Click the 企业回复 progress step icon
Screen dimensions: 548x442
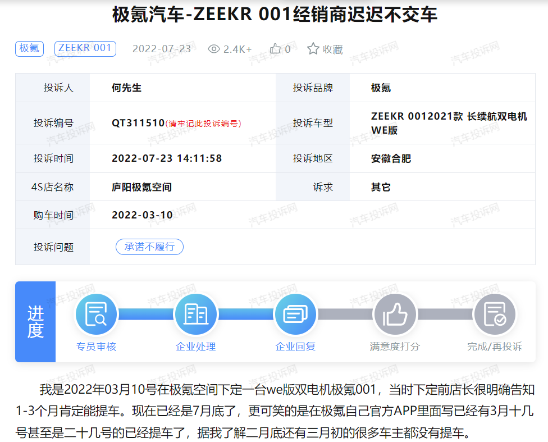(x=295, y=315)
